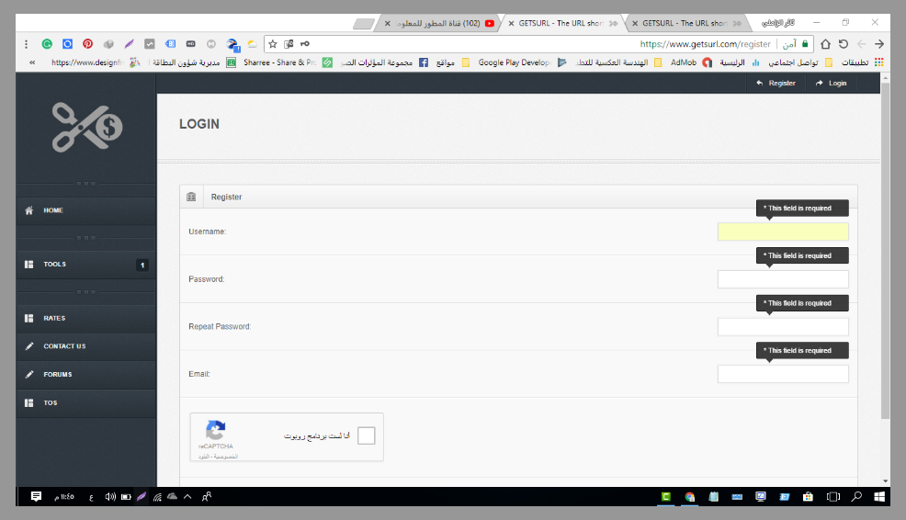
Task: Open the مواقع bookmarks folder
Action: tap(452, 62)
